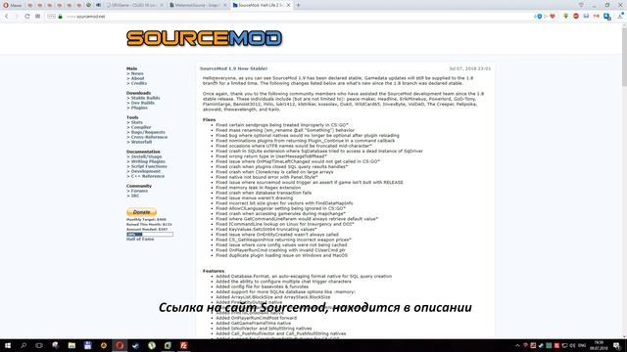The width and height of the screenshot is (627, 352).
Task: Open Development documentation link
Action: 146,171
